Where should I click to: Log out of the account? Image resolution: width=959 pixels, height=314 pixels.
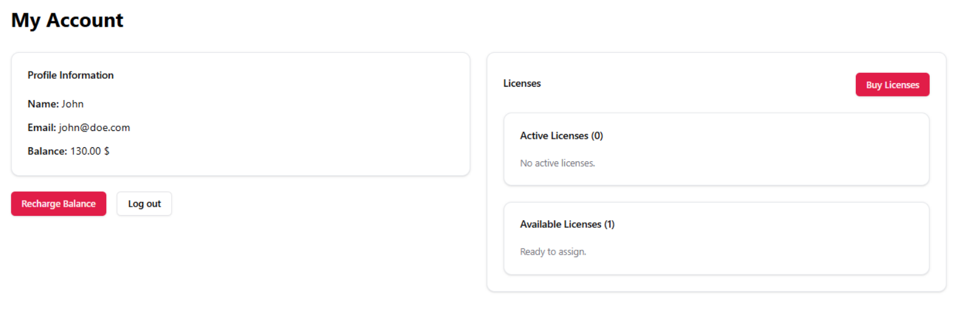click(144, 204)
